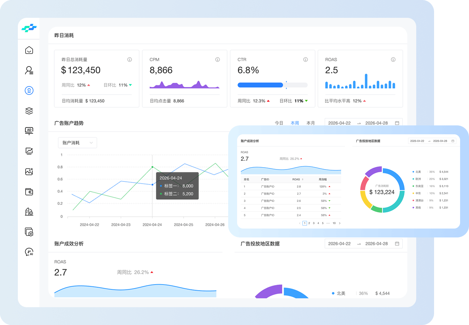Select the layers stack sidebar icon
The height and width of the screenshot is (325, 469).
(x=29, y=111)
